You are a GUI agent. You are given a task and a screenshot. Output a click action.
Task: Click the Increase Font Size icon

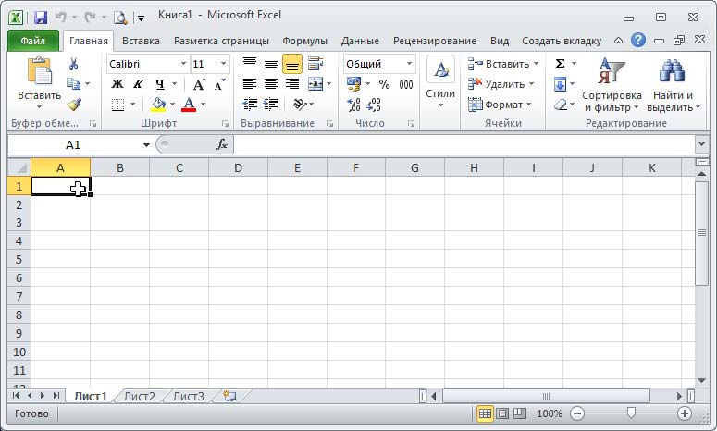(199, 84)
